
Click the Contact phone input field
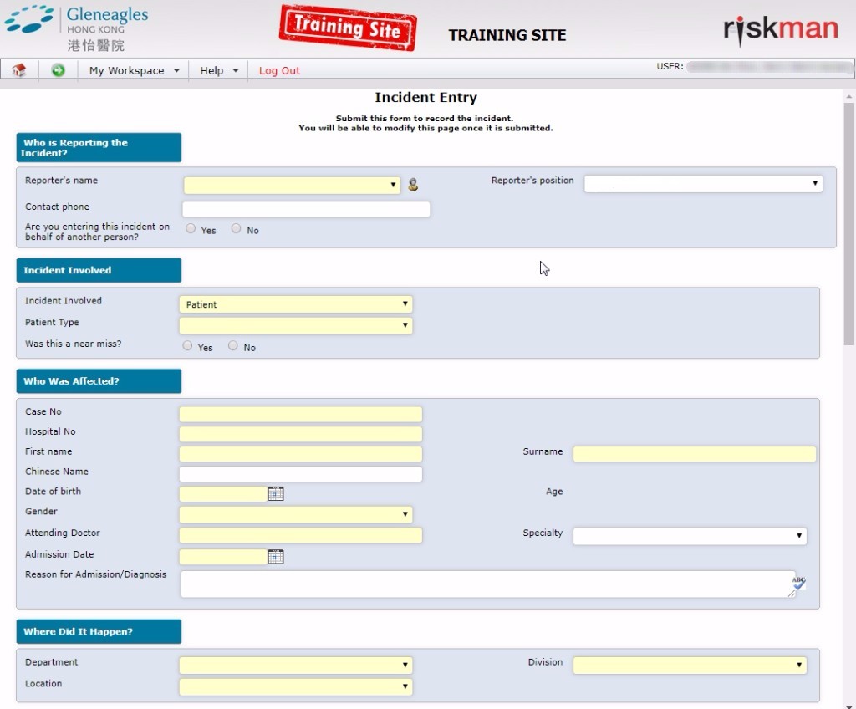[306, 209]
